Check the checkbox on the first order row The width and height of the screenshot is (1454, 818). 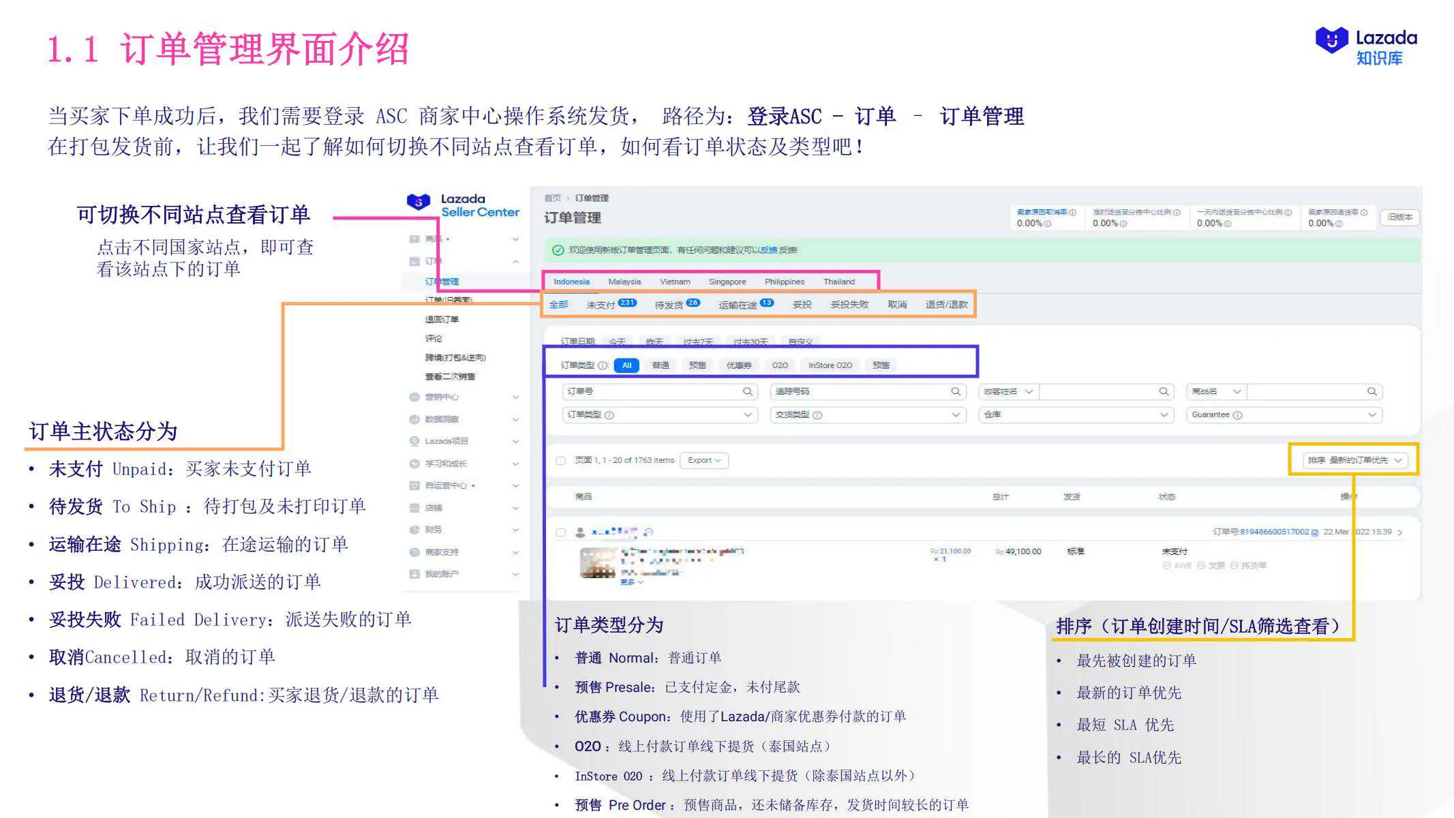coord(561,532)
